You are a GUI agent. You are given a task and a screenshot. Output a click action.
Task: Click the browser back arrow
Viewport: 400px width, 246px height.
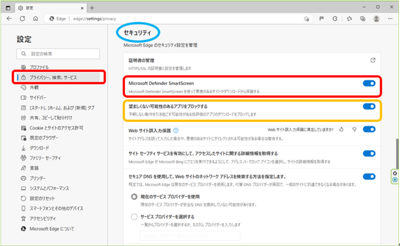[x=9, y=19]
